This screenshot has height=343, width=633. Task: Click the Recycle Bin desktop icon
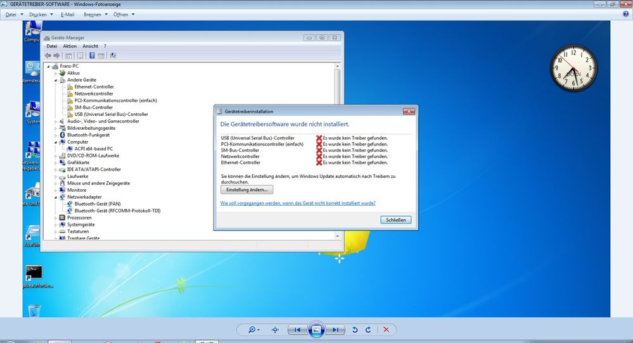point(34,311)
